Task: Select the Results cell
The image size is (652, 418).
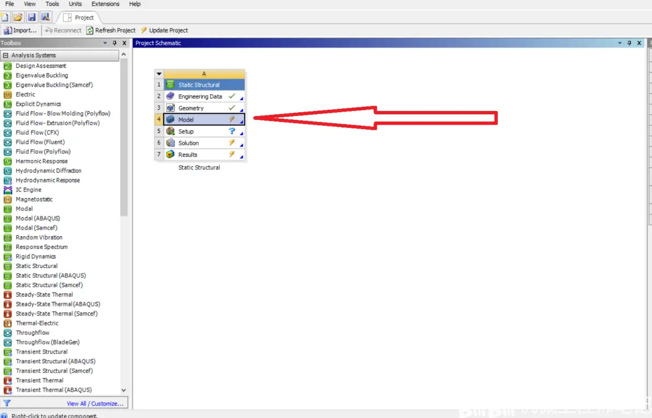Action: [x=204, y=155]
